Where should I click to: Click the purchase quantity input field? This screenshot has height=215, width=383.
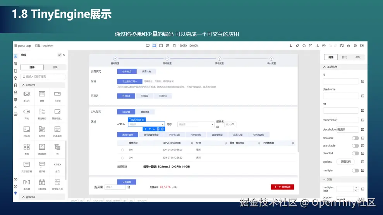(x=115, y=187)
